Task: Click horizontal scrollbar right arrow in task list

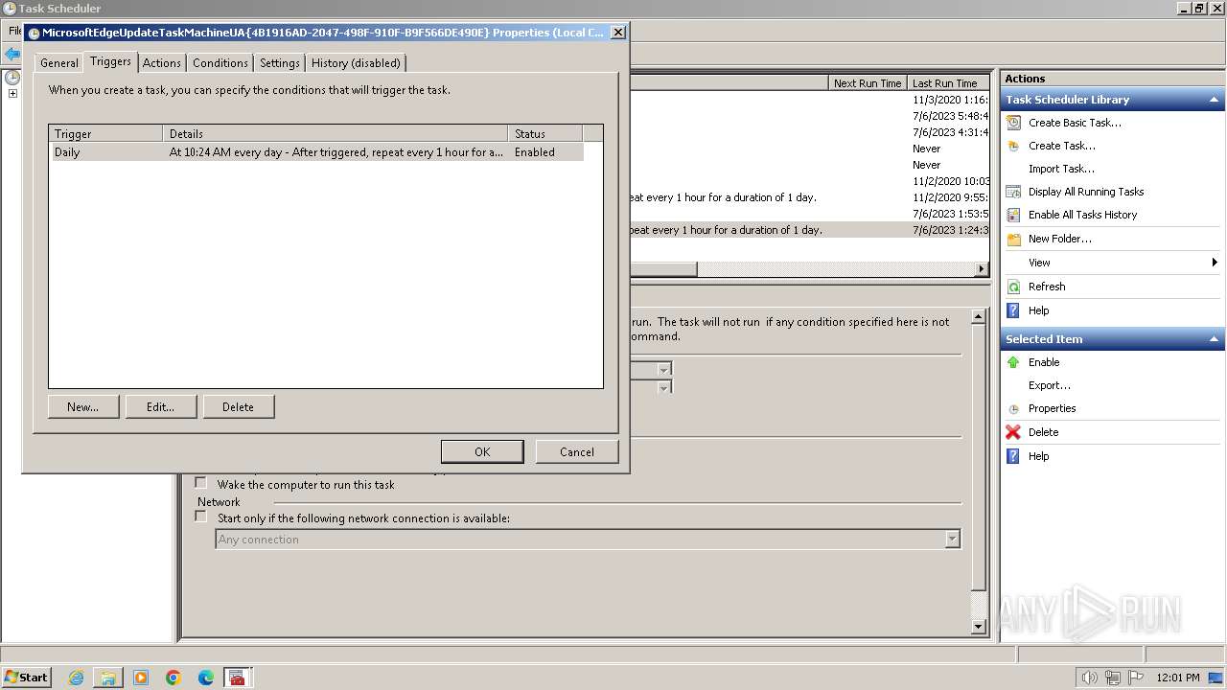Action: [x=982, y=269]
